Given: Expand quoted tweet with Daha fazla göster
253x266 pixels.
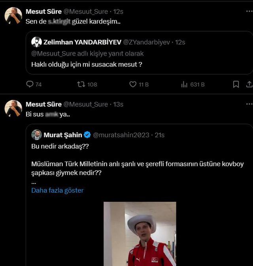Looking at the screenshot, I should (57, 190).
